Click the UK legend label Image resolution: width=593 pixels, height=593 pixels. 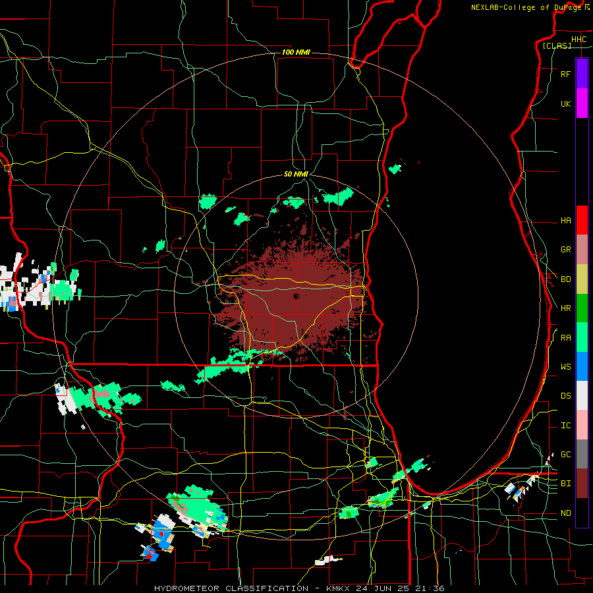click(565, 103)
